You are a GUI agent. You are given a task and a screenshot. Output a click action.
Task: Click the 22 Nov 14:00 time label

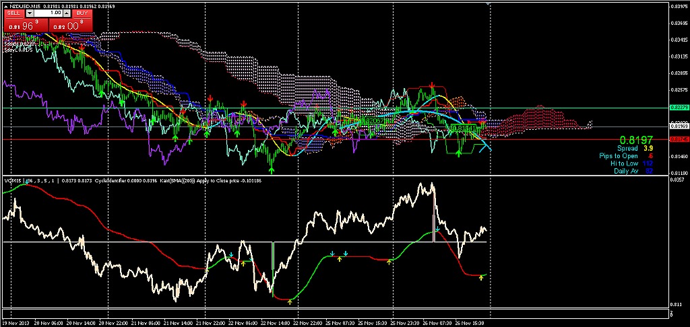click(x=275, y=322)
